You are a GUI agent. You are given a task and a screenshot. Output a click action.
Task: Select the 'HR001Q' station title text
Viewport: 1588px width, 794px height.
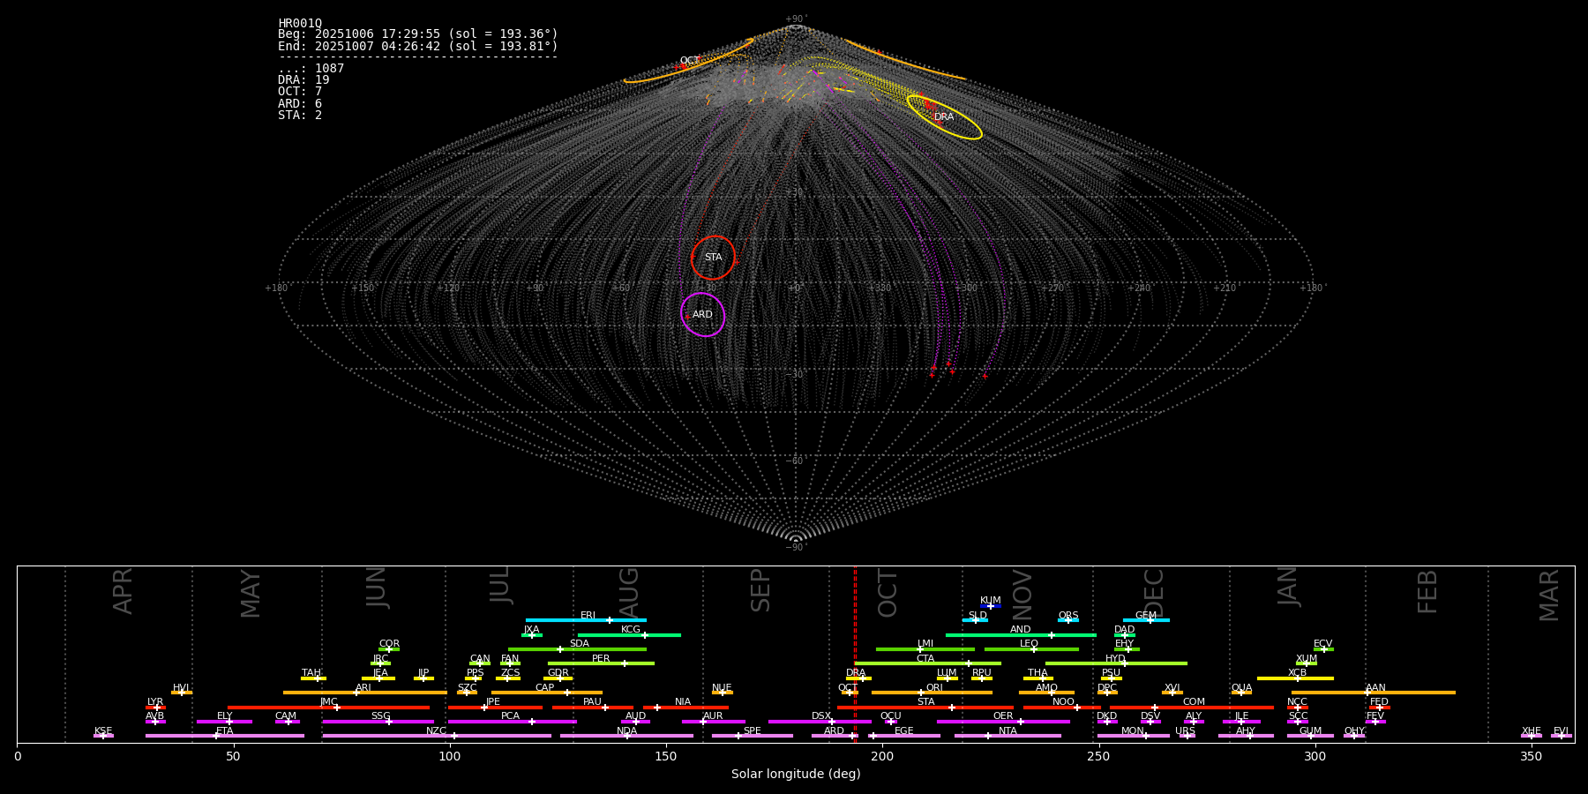(300, 24)
